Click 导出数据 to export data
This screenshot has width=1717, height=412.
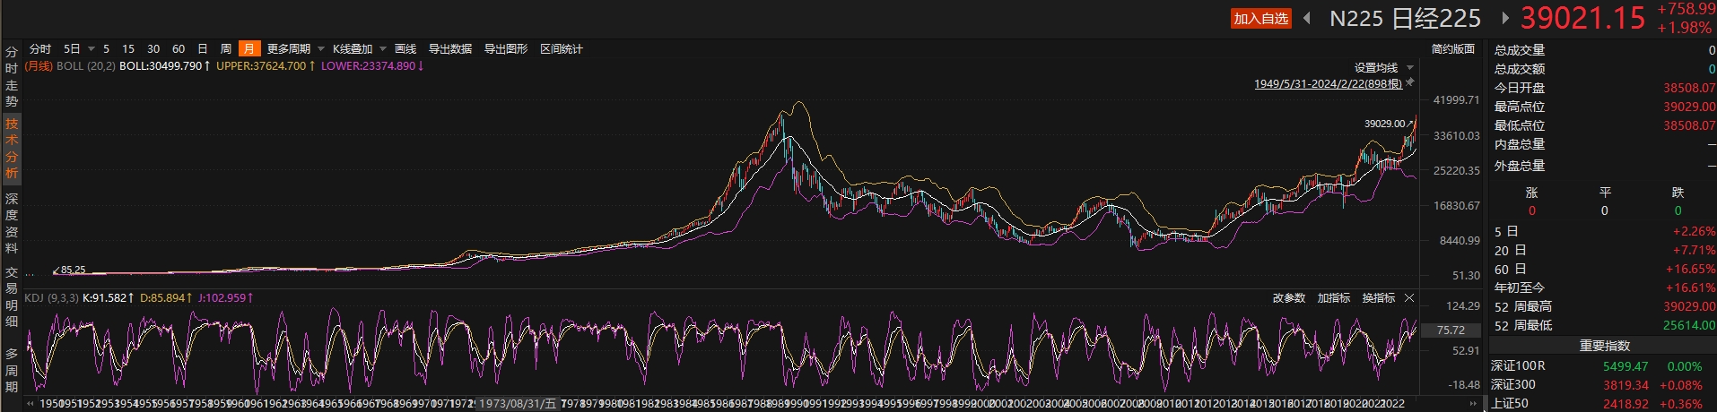click(x=450, y=49)
